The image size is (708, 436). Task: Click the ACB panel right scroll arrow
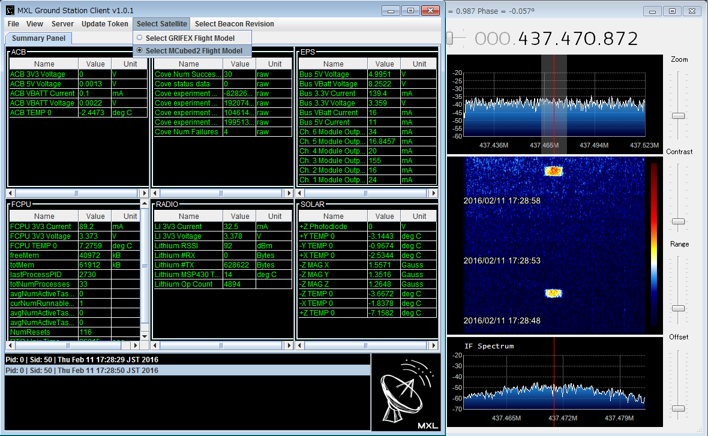pyautogui.click(x=144, y=193)
